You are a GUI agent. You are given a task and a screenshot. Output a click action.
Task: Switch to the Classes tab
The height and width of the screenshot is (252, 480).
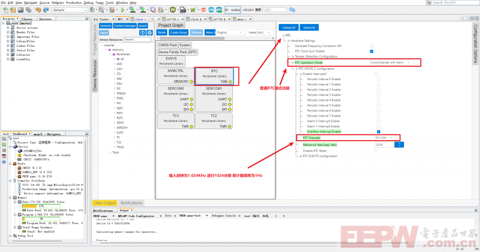point(26,19)
